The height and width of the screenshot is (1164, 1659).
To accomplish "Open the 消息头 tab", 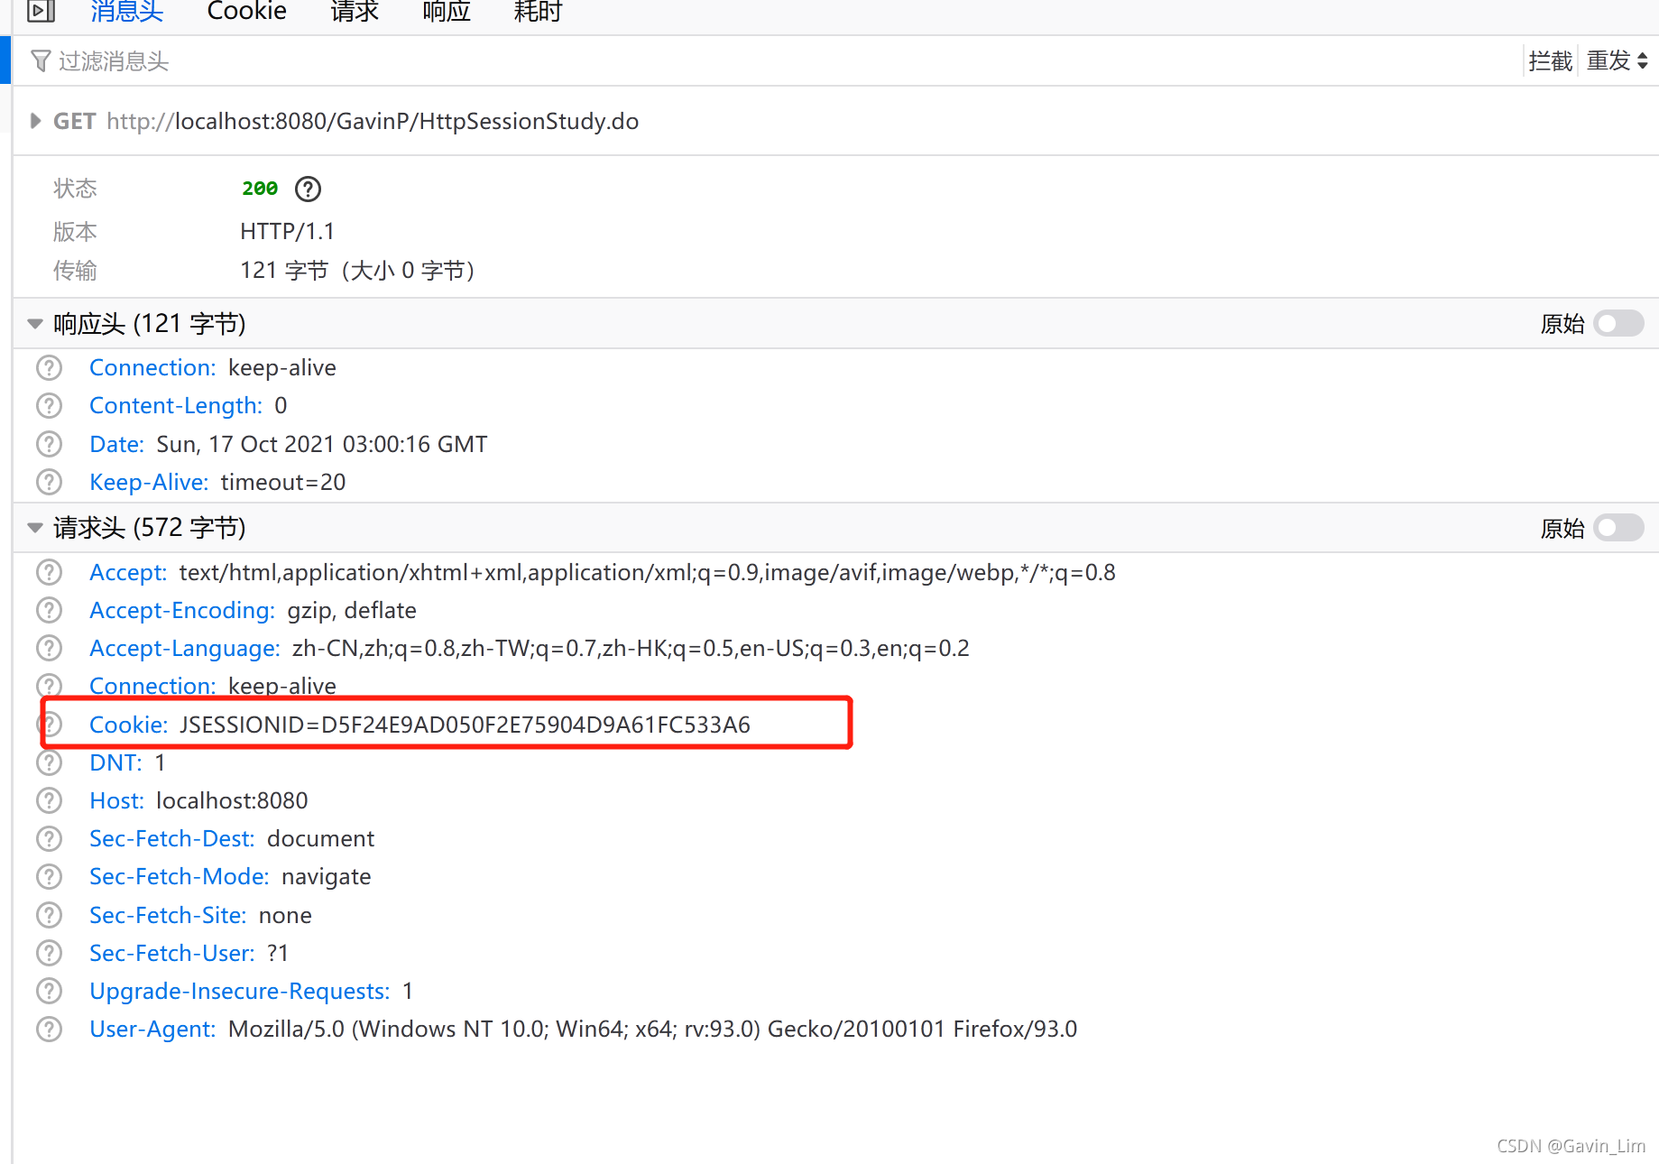I will point(126,11).
